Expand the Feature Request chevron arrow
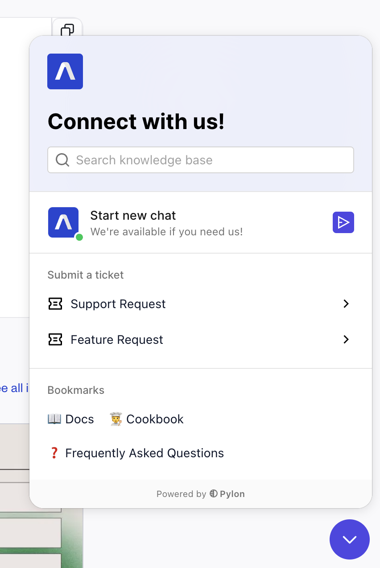This screenshot has height=568, width=380. 346,340
